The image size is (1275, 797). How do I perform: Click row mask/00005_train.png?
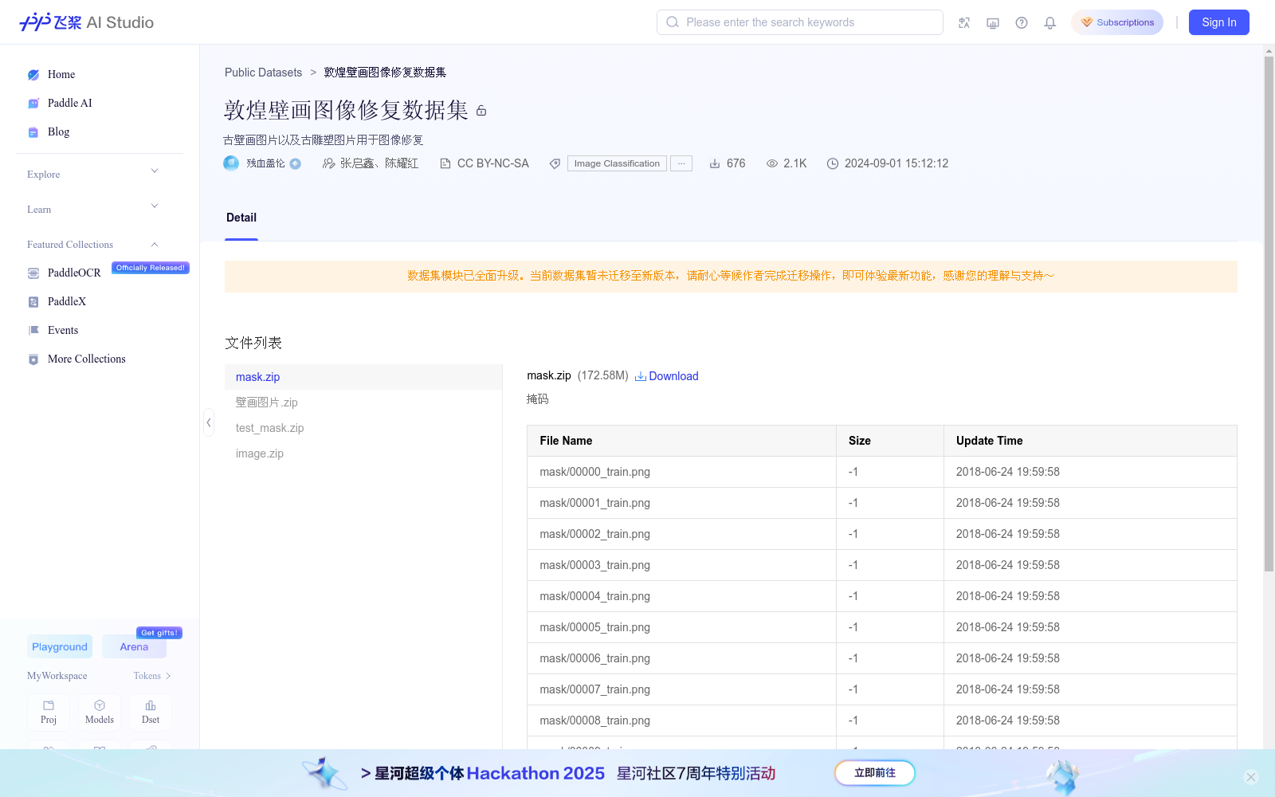click(x=882, y=627)
